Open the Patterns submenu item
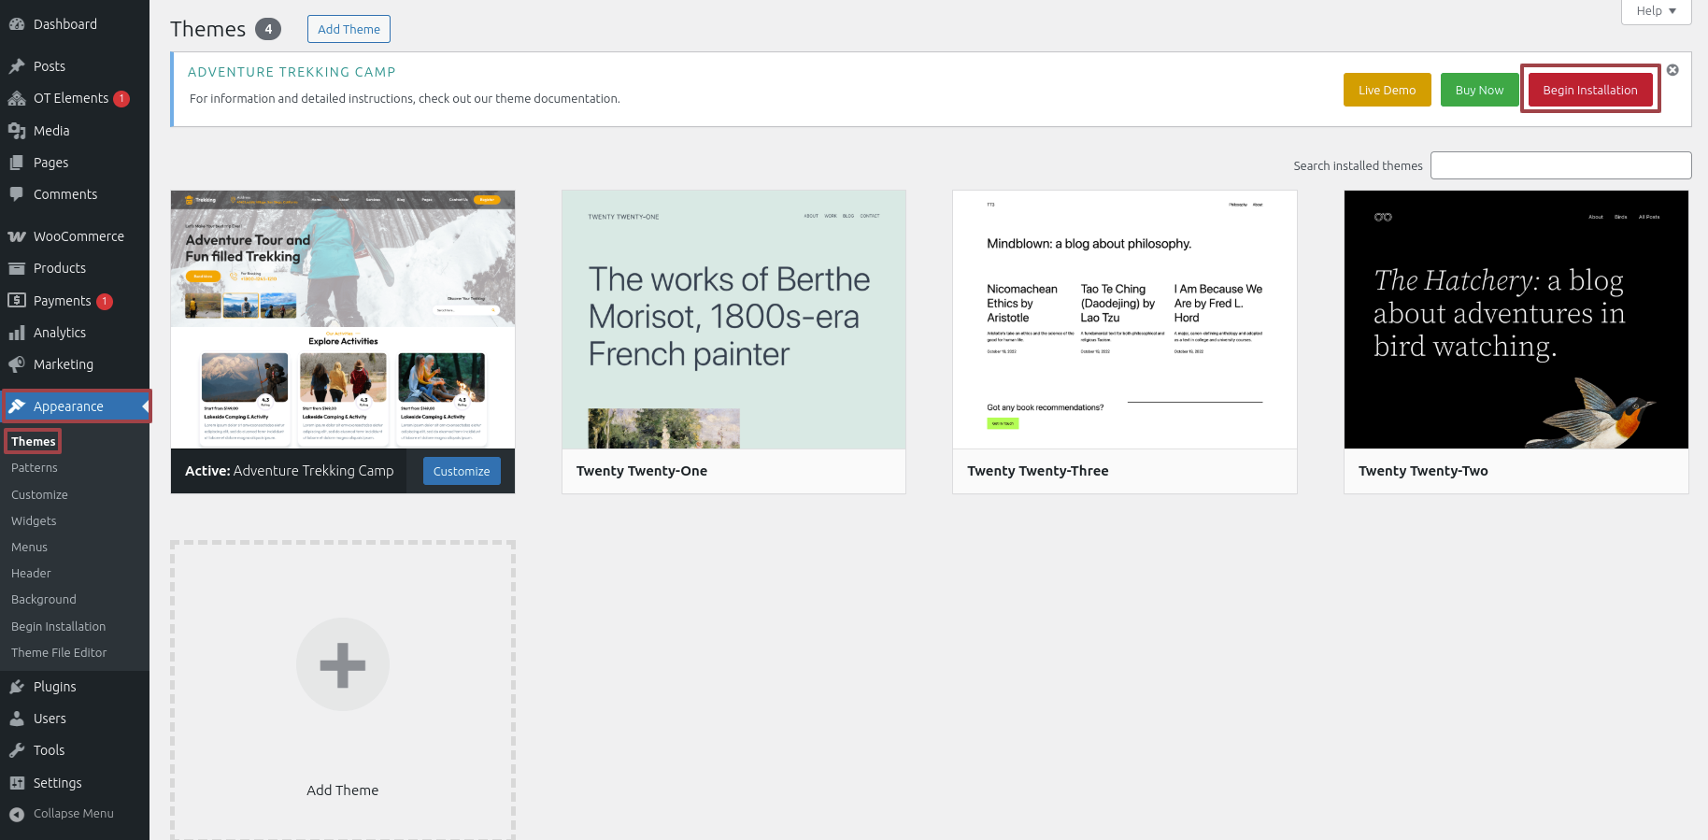This screenshot has width=1708, height=840. pos(35,467)
